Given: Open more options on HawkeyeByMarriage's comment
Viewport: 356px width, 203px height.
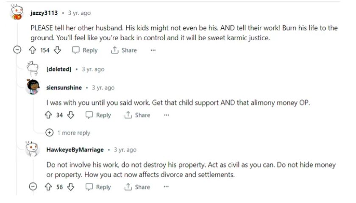Looking at the screenshot, I should coord(167,187).
